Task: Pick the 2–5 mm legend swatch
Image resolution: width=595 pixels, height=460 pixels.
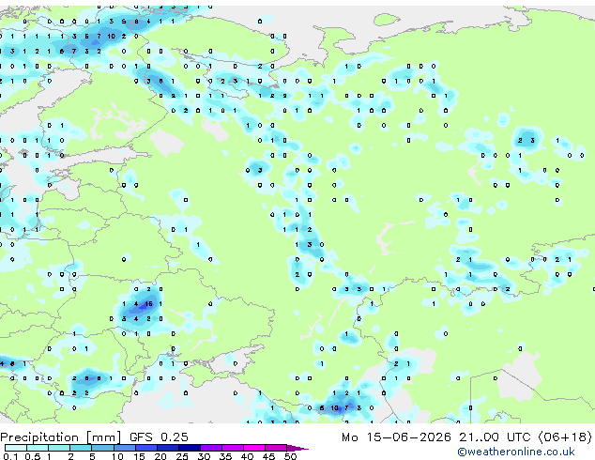Action: click(x=81, y=448)
